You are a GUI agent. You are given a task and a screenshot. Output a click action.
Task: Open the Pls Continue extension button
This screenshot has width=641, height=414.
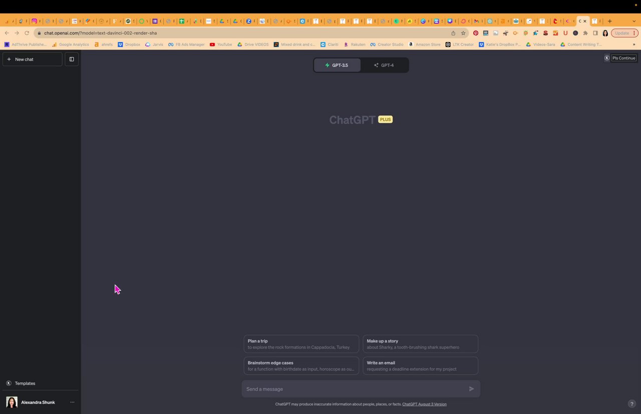point(623,58)
